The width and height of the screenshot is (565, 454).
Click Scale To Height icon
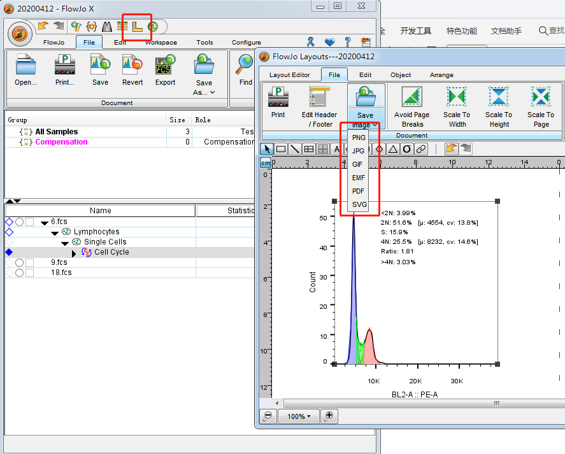(499, 97)
